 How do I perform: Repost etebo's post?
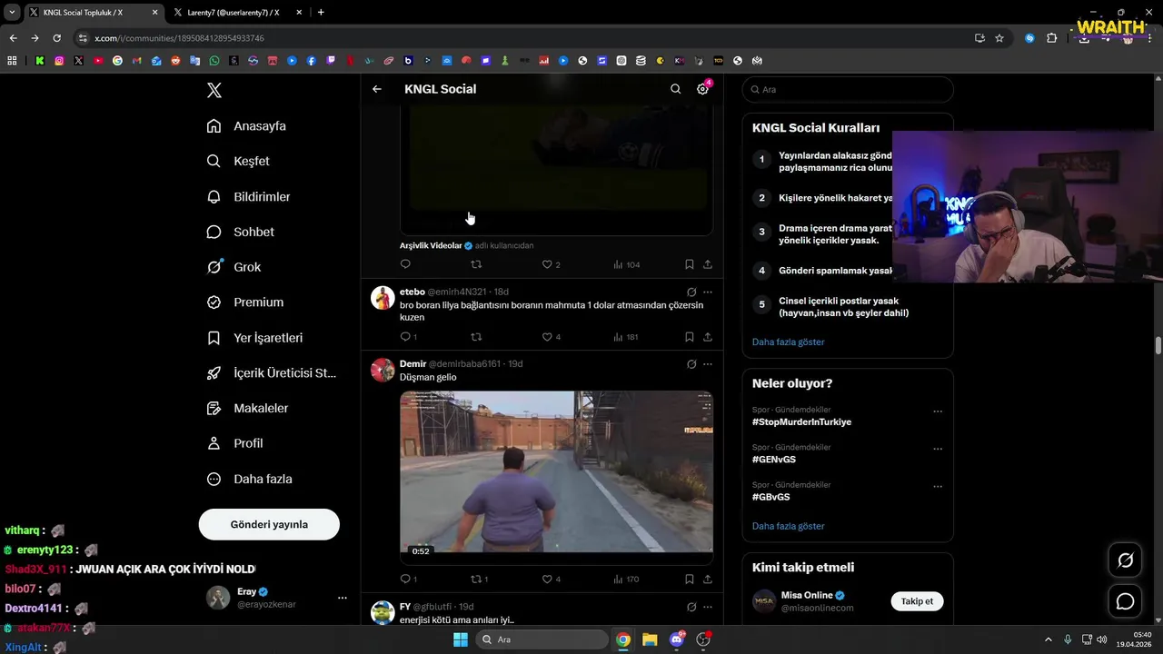476,337
